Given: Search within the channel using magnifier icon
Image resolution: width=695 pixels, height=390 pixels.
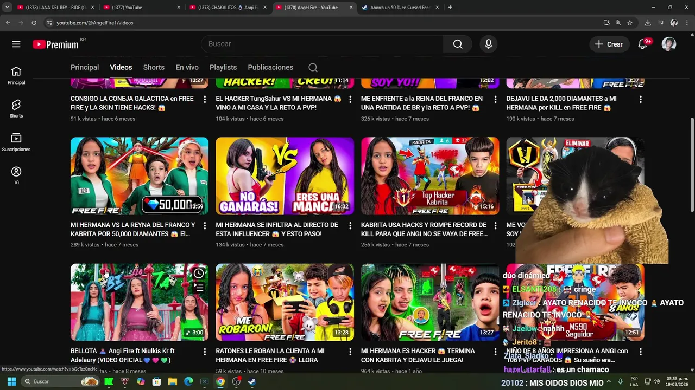Looking at the screenshot, I should 313,68.
